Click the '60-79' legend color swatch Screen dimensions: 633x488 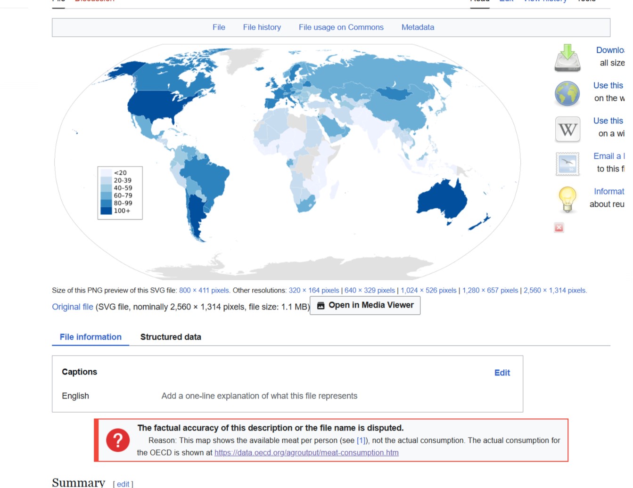(106, 195)
